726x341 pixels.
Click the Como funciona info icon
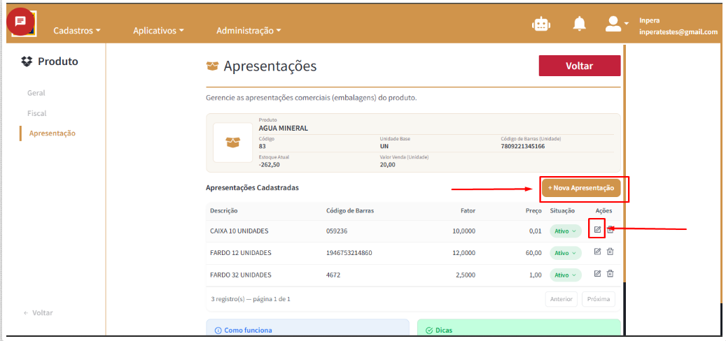218,331
